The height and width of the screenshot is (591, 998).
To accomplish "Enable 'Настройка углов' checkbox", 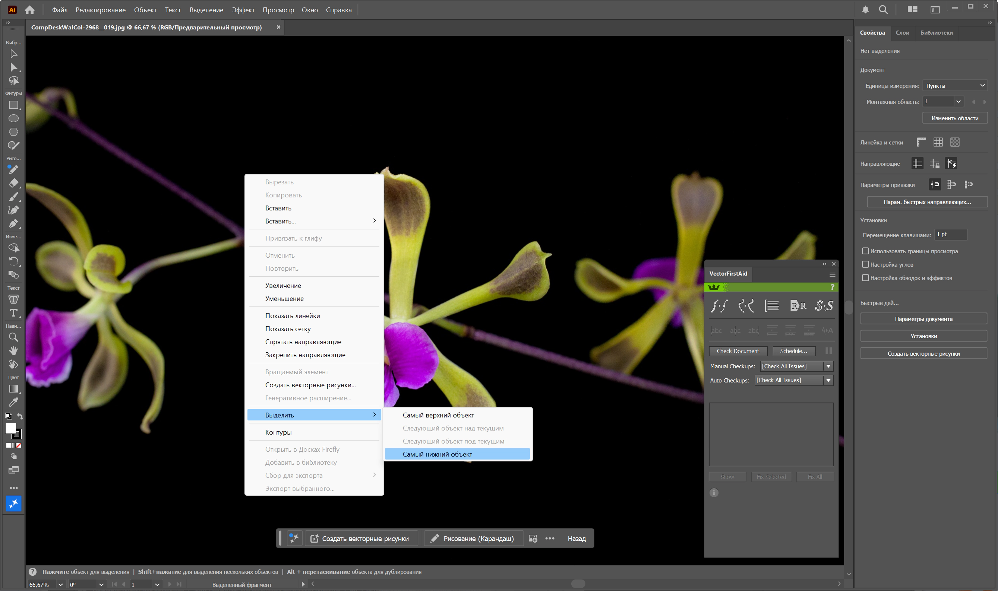I will pos(865,264).
